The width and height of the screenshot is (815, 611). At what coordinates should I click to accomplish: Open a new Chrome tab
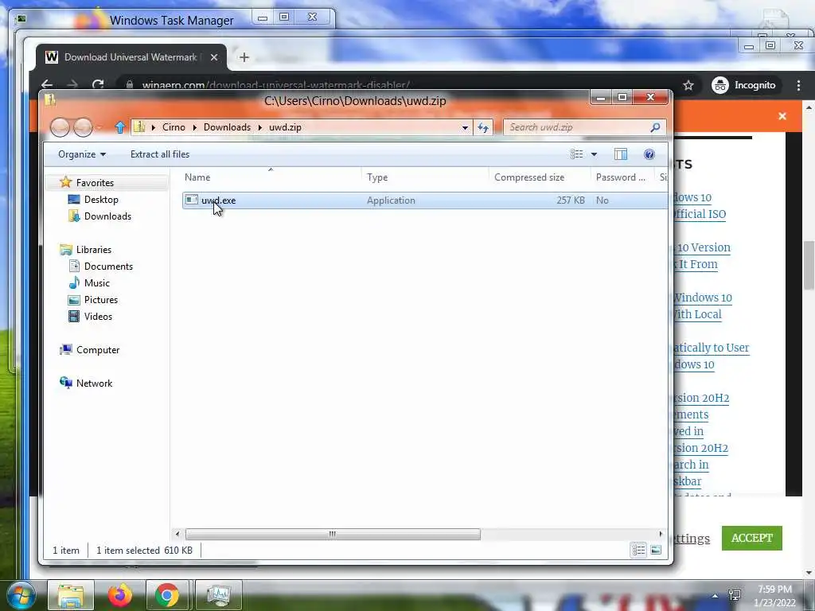click(x=244, y=57)
